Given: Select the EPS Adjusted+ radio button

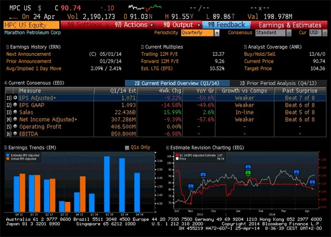Looking at the screenshot, I should (16, 97).
